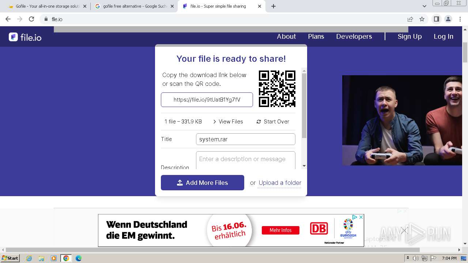
Task: Go back in browser history
Action: (8, 19)
